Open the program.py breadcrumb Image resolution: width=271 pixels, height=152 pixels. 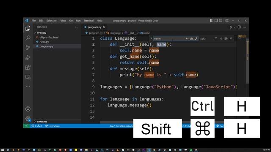pos(94,33)
